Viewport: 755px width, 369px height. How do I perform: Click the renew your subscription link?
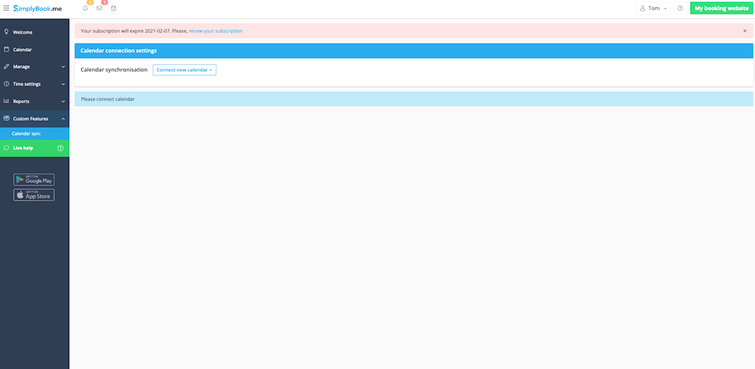click(x=216, y=30)
